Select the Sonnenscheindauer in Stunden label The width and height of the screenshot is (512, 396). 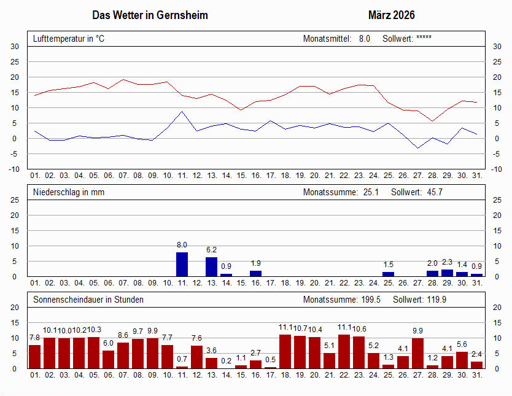coord(88,300)
